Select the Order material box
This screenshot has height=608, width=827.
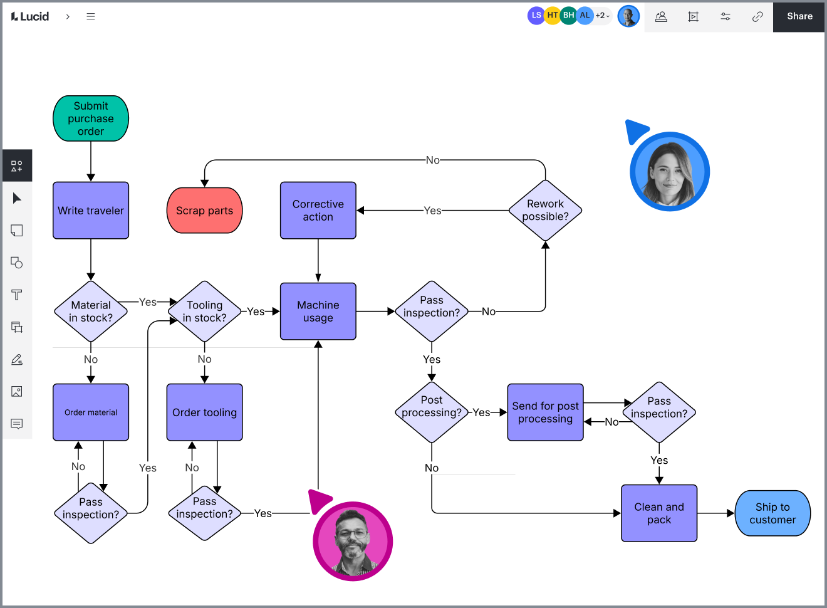[x=91, y=412]
